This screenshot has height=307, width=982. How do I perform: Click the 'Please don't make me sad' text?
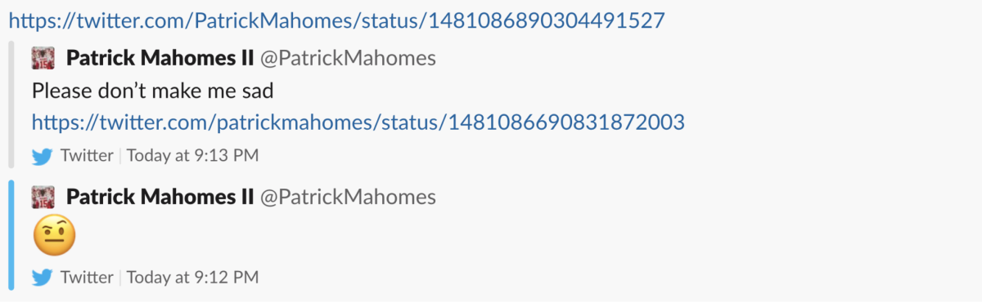coord(153,91)
